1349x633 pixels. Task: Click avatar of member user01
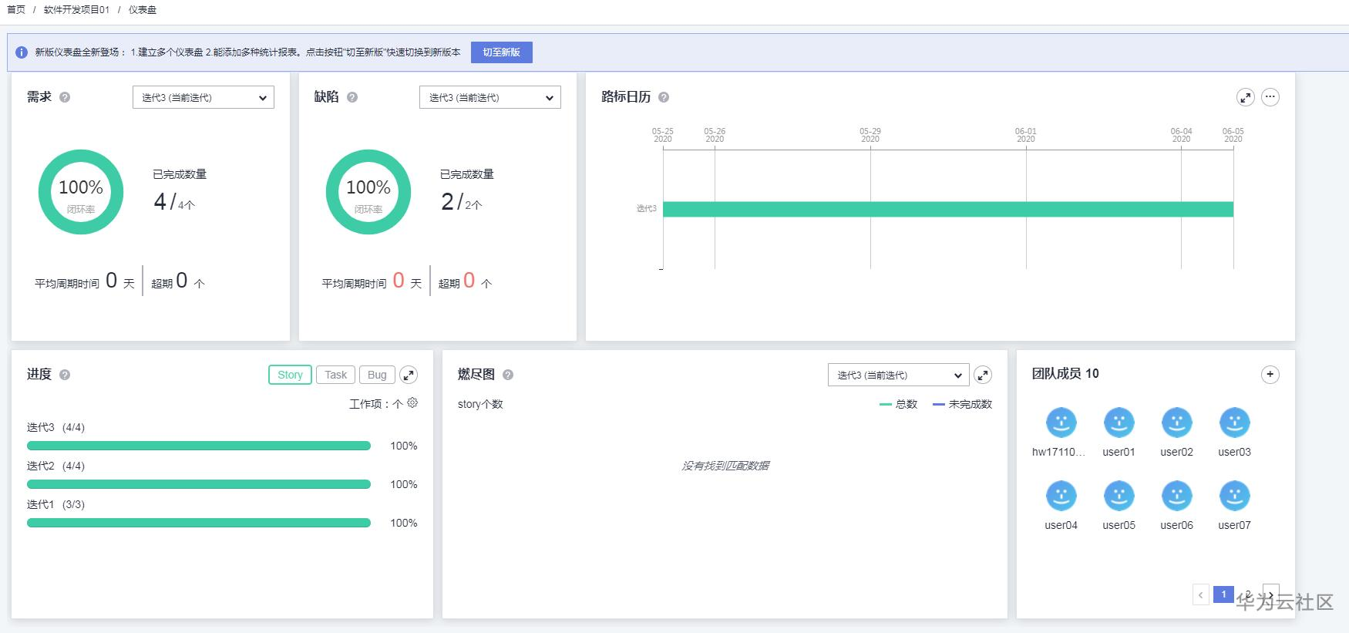point(1119,423)
